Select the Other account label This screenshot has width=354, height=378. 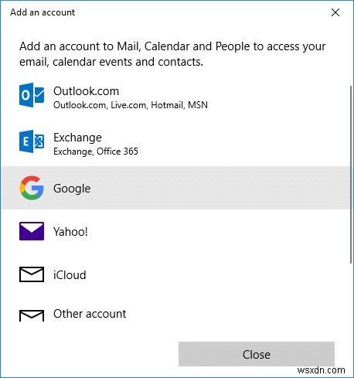[x=90, y=314]
